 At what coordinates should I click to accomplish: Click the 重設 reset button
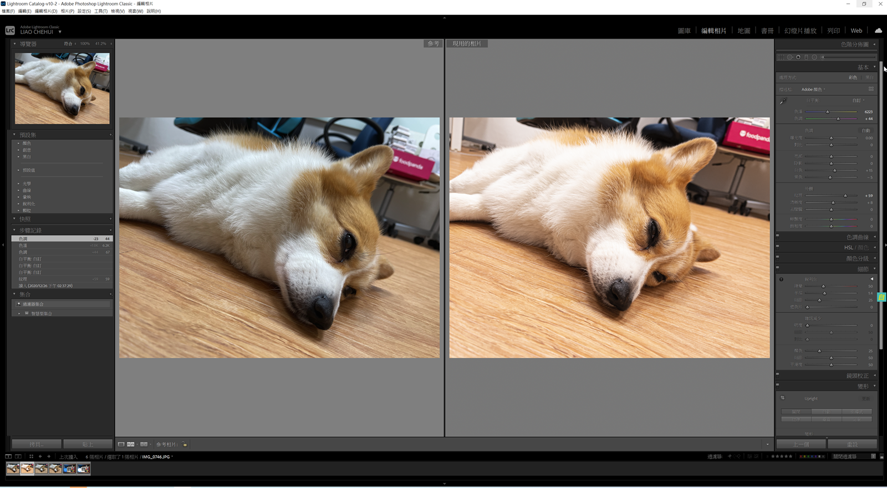(x=852, y=444)
